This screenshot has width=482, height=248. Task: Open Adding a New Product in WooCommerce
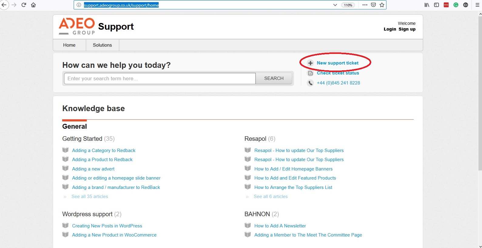[x=114, y=235]
